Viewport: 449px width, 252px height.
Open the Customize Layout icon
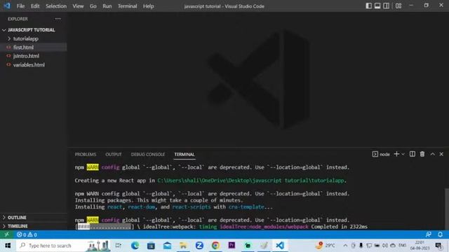pos(398,6)
